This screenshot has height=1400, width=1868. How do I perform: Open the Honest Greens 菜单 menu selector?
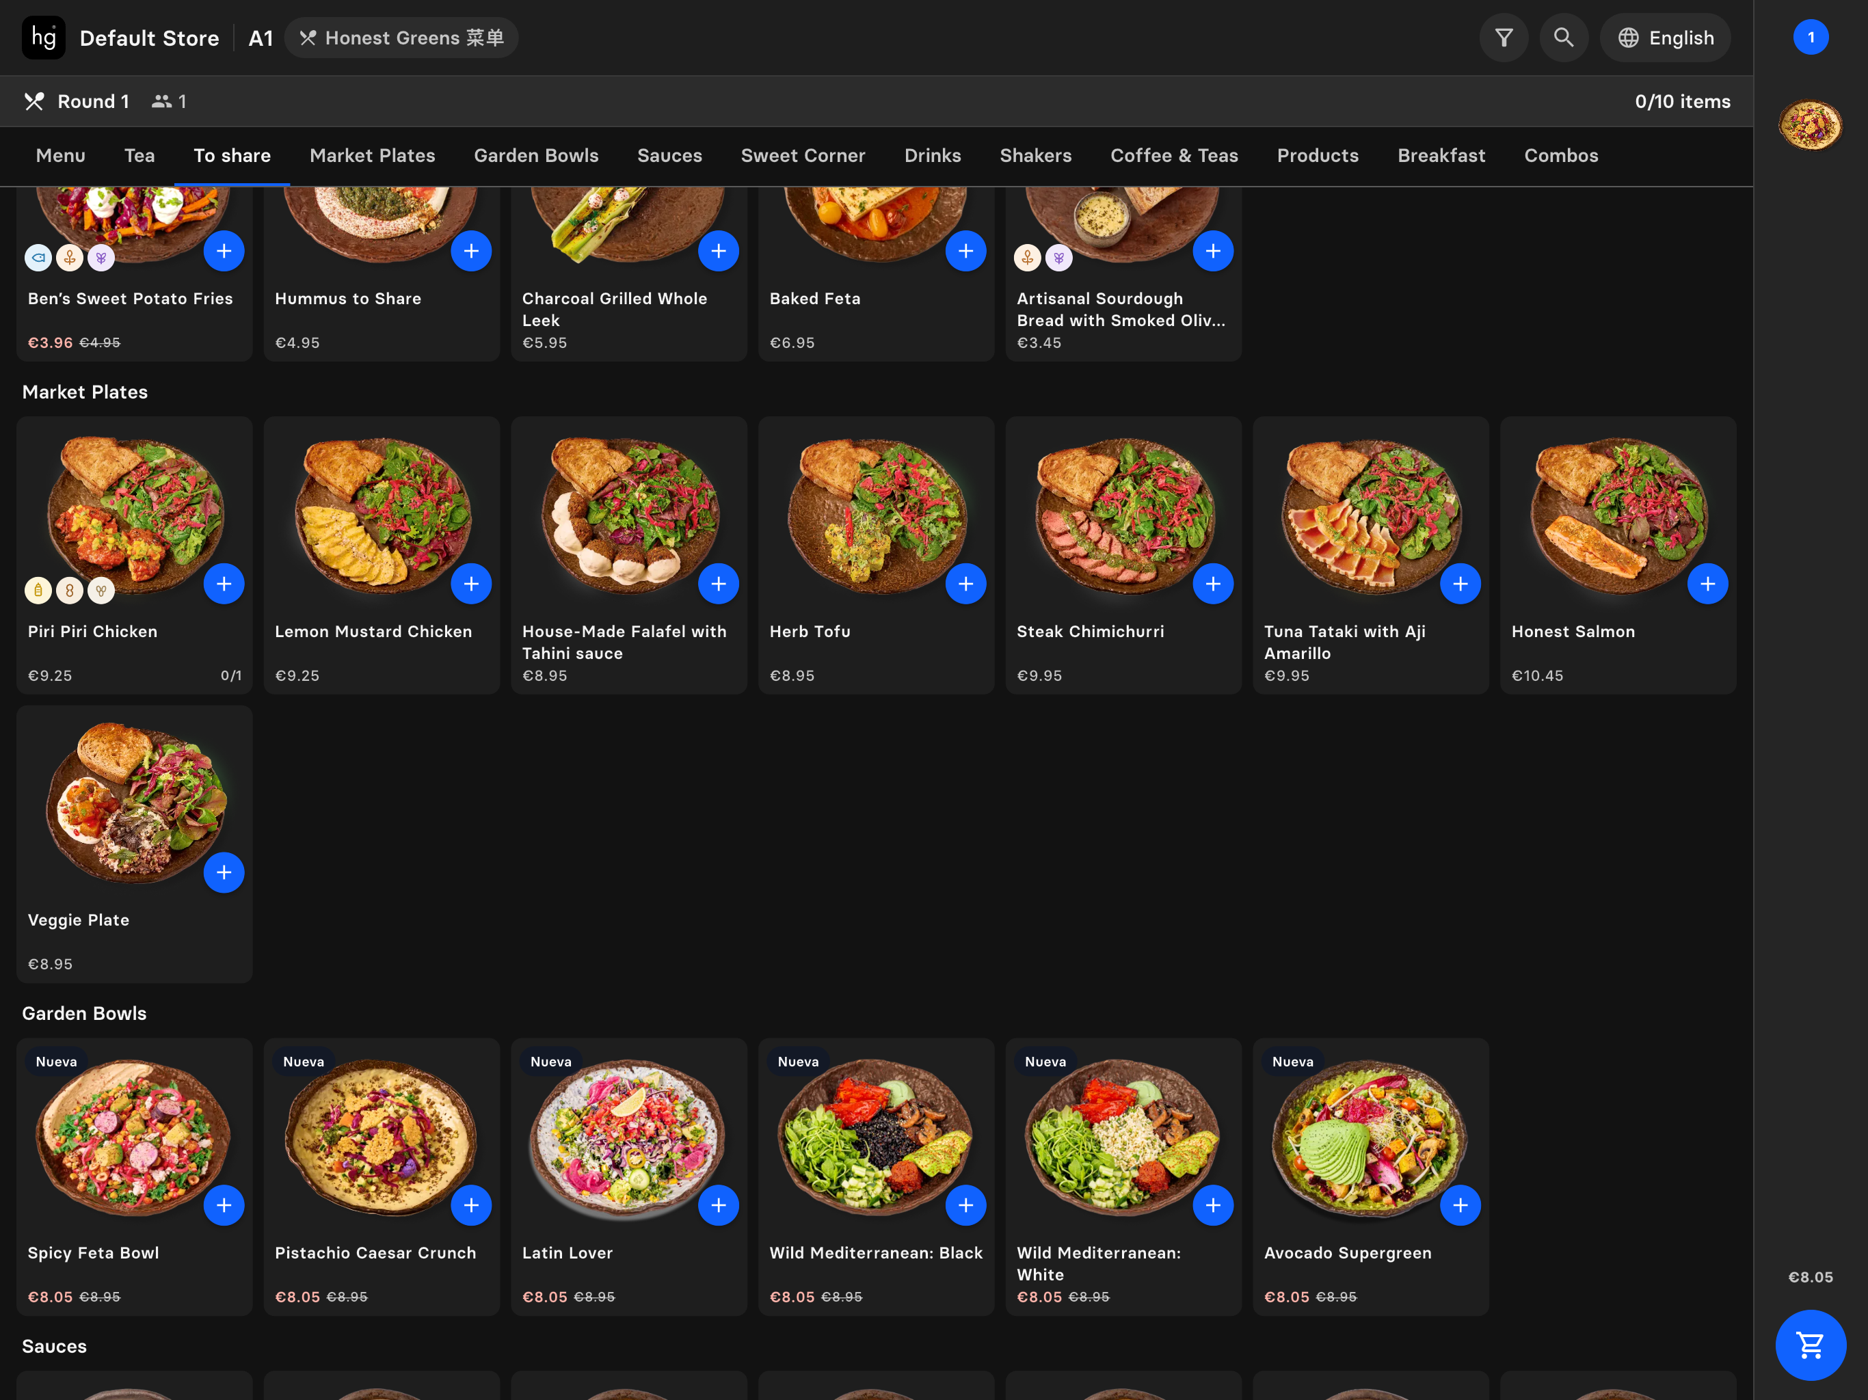tap(401, 38)
